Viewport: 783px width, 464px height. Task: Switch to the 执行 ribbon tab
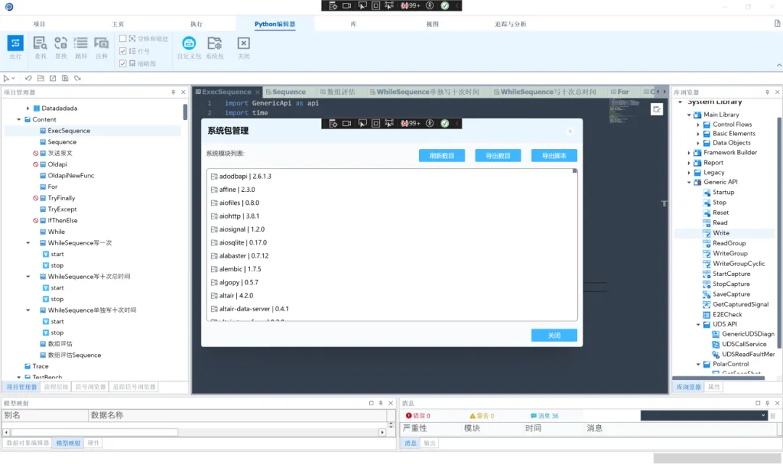pos(196,24)
